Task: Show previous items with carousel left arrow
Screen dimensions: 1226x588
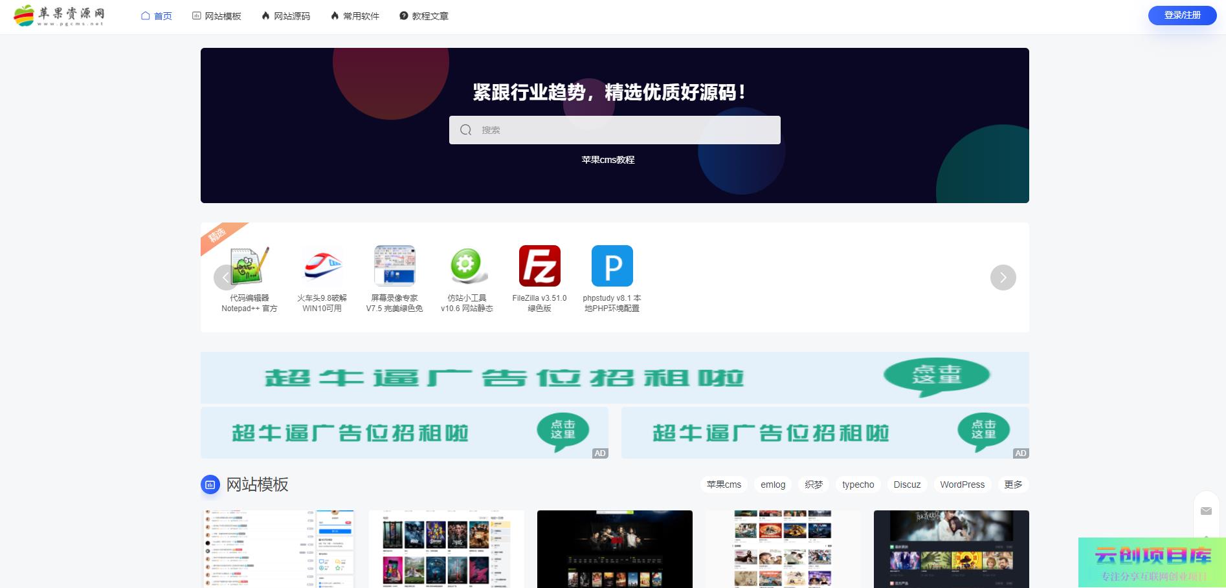Action: [x=225, y=278]
